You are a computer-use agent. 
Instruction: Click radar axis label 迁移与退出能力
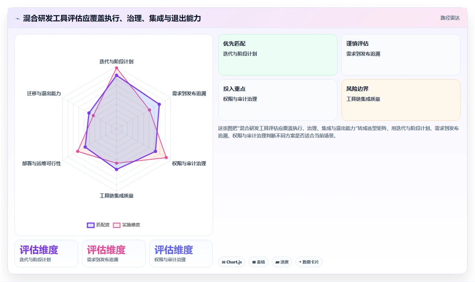pyautogui.click(x=44, y=93)
